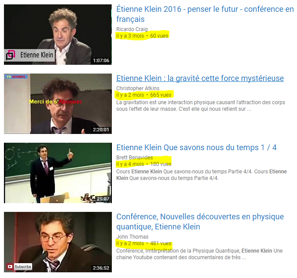This screenshot has height=278, width=297.
Task: Open Brett Benavides channel link
Action: [135, 158]
